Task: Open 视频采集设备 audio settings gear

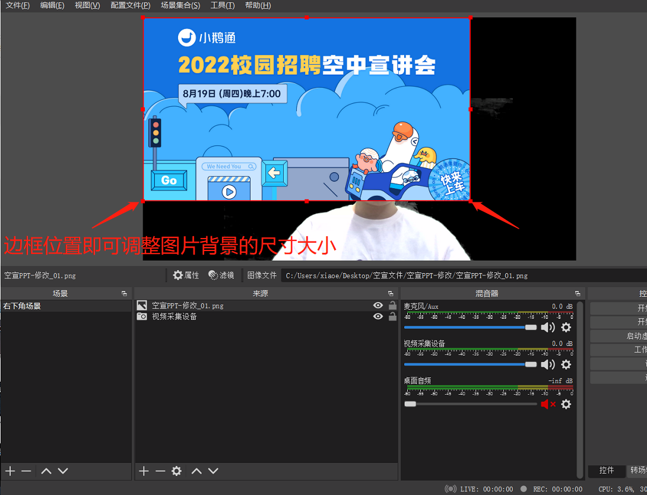Action: (566, 364)
